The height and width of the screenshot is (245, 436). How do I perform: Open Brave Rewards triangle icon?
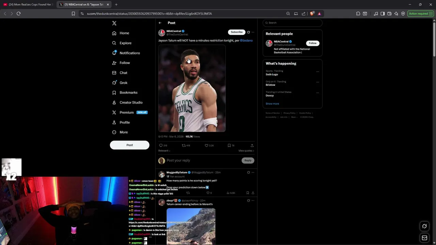click(x=319, y=14)
